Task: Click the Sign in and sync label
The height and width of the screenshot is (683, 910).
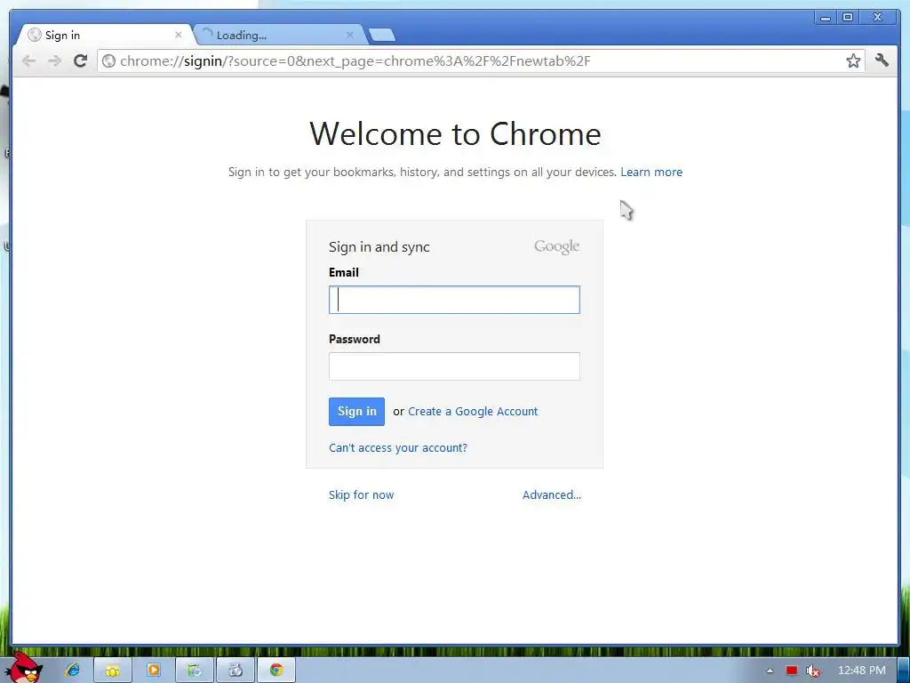Action: (x=379, y=247)
